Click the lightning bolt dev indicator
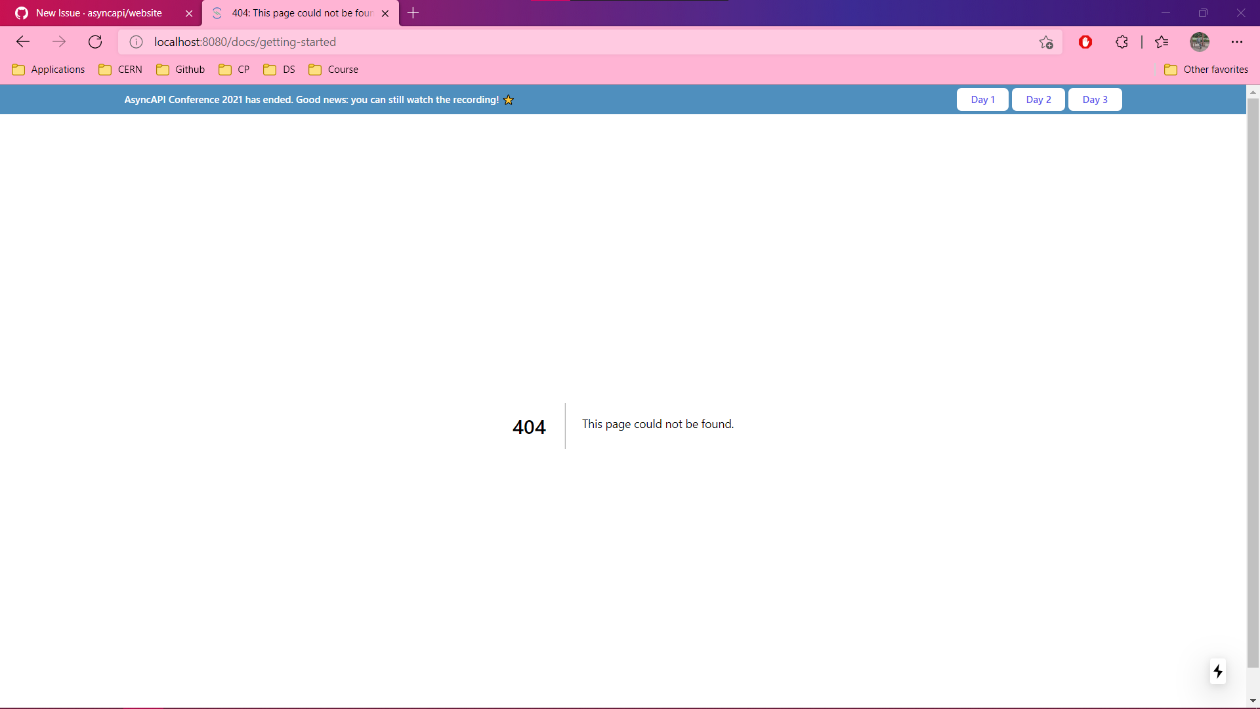Viewport: 1260px width, 709px height. point(1218,672)
